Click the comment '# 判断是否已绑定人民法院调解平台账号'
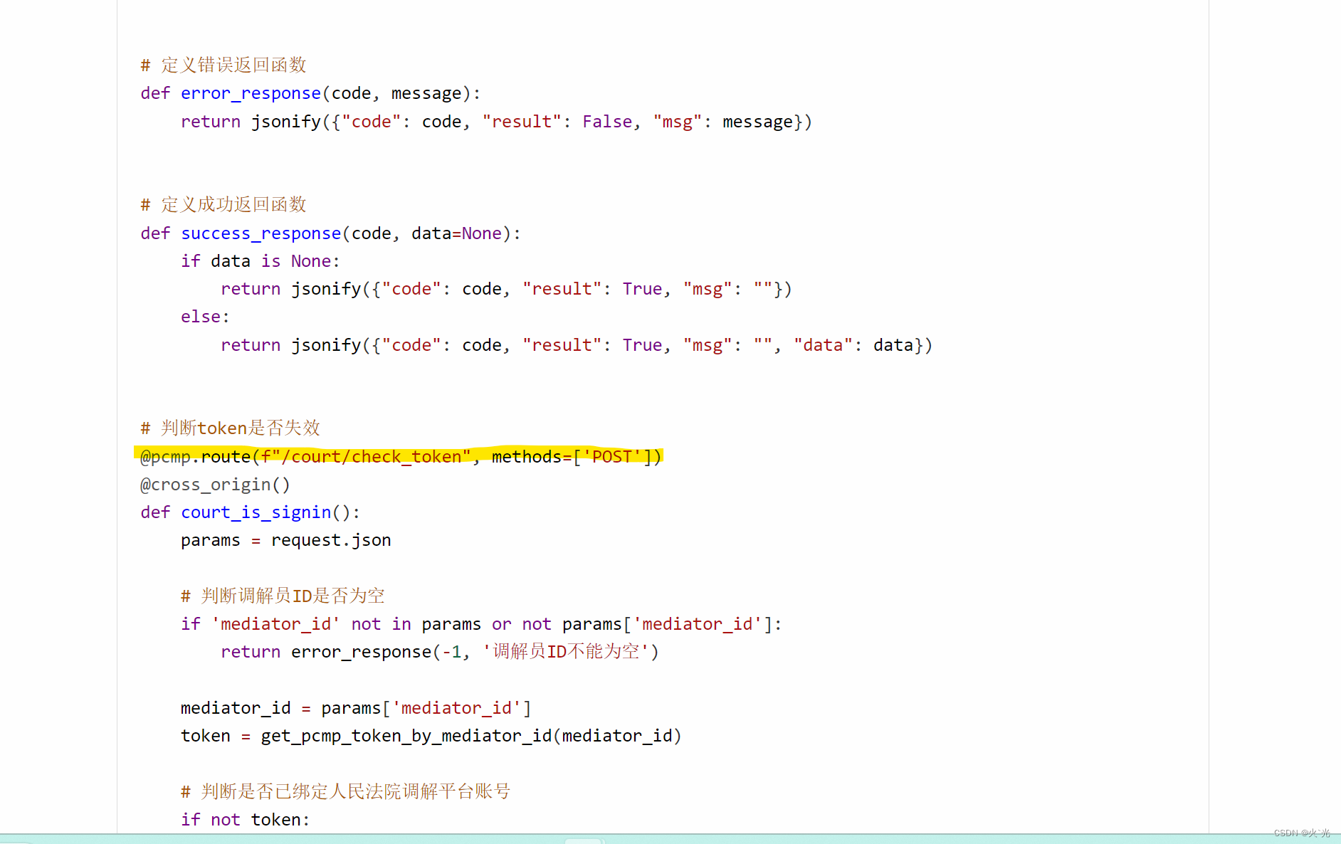Screen dimensions: 1341x844 pyautogui.click(x=345, y=791)
